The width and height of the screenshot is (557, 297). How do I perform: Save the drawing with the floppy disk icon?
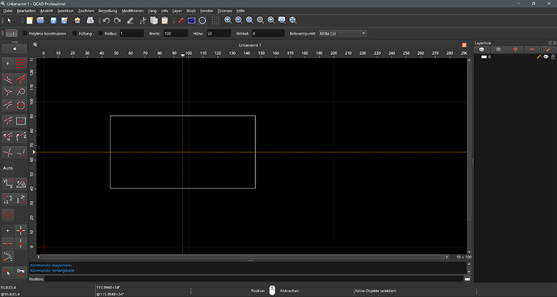coord(53,20)
